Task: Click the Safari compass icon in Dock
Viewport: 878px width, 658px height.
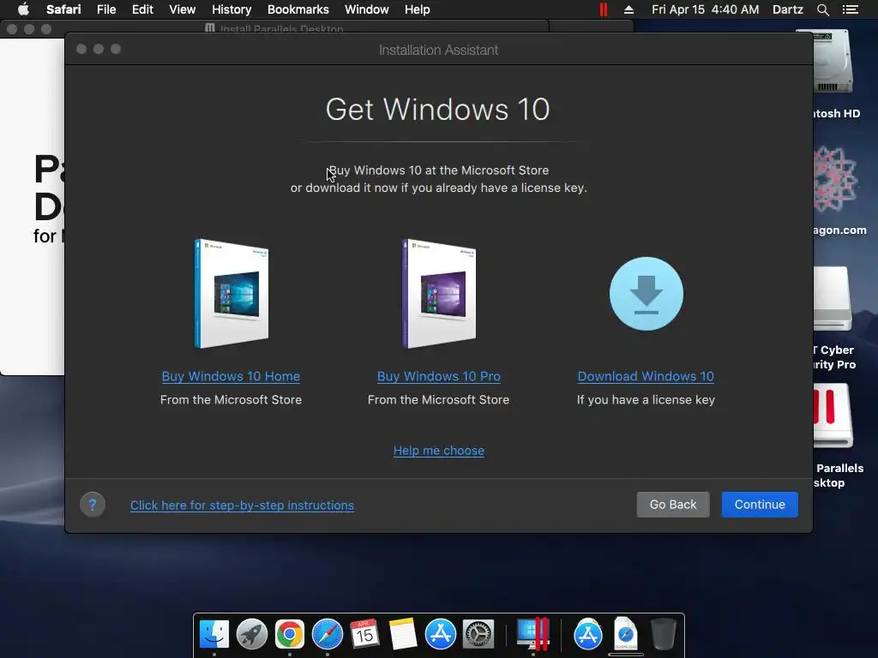Action: tap(327, 634)
